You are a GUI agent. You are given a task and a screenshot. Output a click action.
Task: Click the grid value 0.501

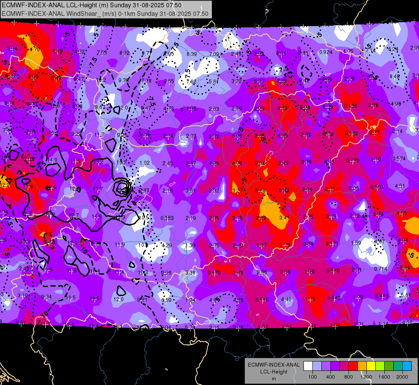click(377, 187)
